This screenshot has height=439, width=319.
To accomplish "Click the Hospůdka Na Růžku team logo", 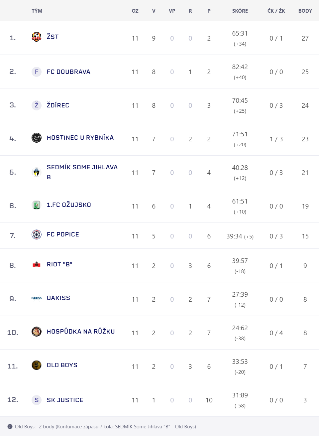I will 37,332.
